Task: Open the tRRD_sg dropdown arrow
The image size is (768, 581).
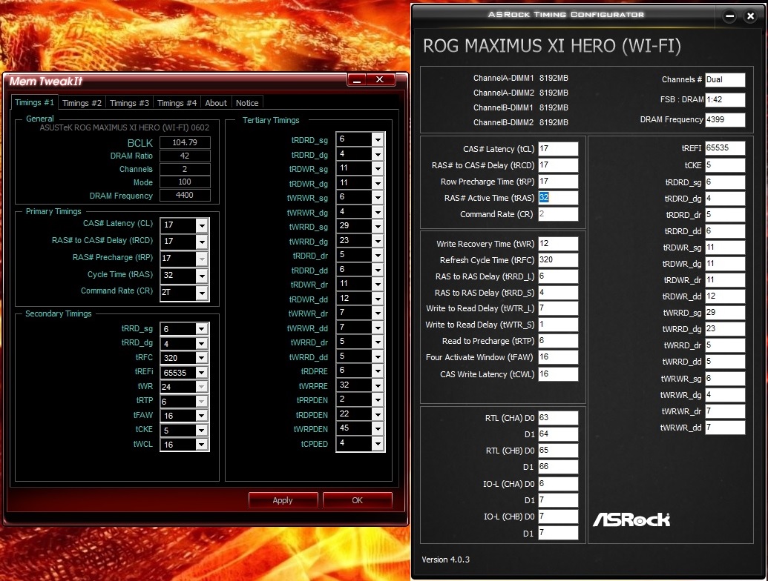Action: 202,329
